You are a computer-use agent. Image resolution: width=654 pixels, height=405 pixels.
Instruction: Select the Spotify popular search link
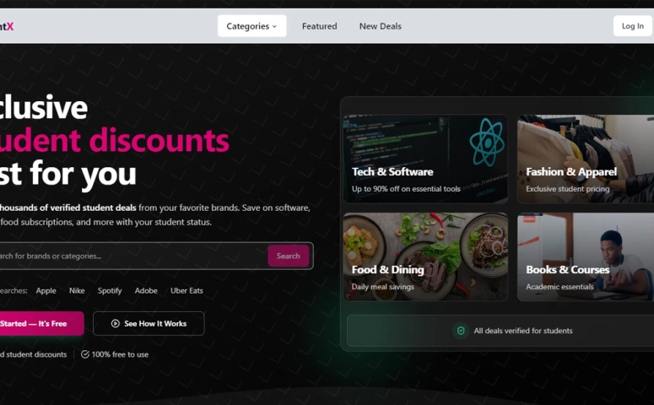[110, 291]
